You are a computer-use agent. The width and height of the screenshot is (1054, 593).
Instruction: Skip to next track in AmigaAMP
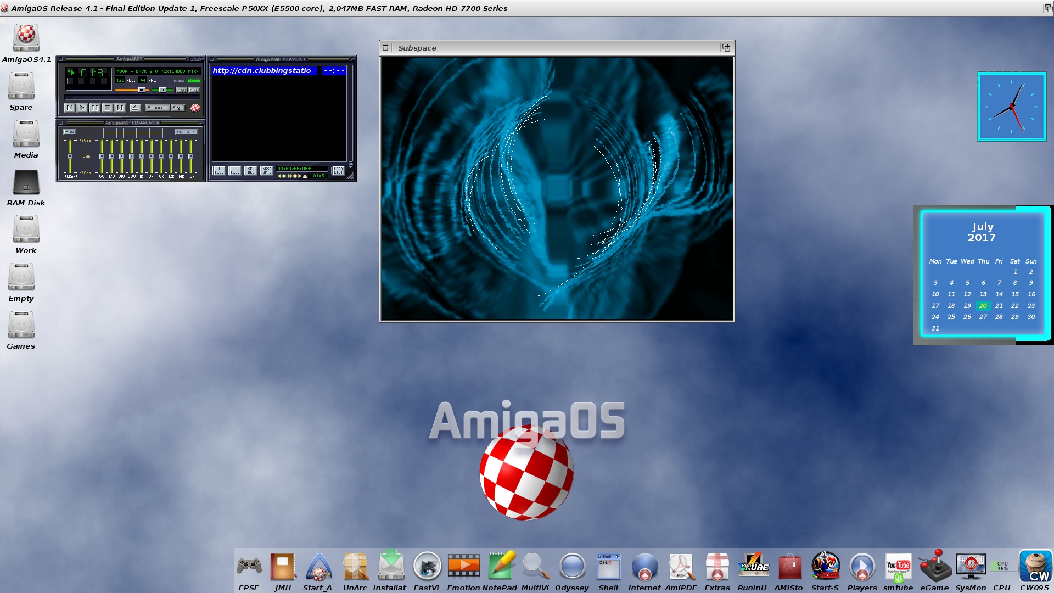(120, 108)
